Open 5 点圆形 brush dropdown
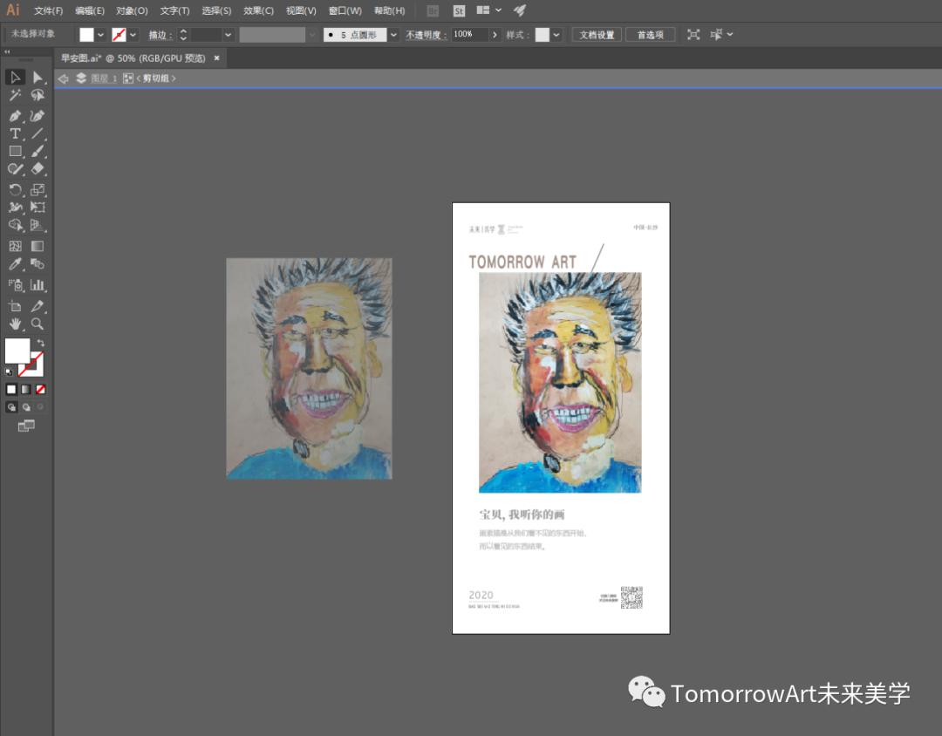942x736 pixels. 393,35
